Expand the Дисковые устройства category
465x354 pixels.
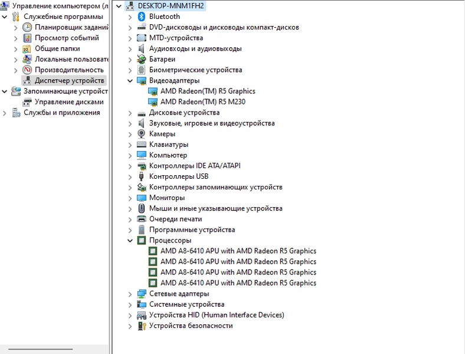(x=130, y=113)
